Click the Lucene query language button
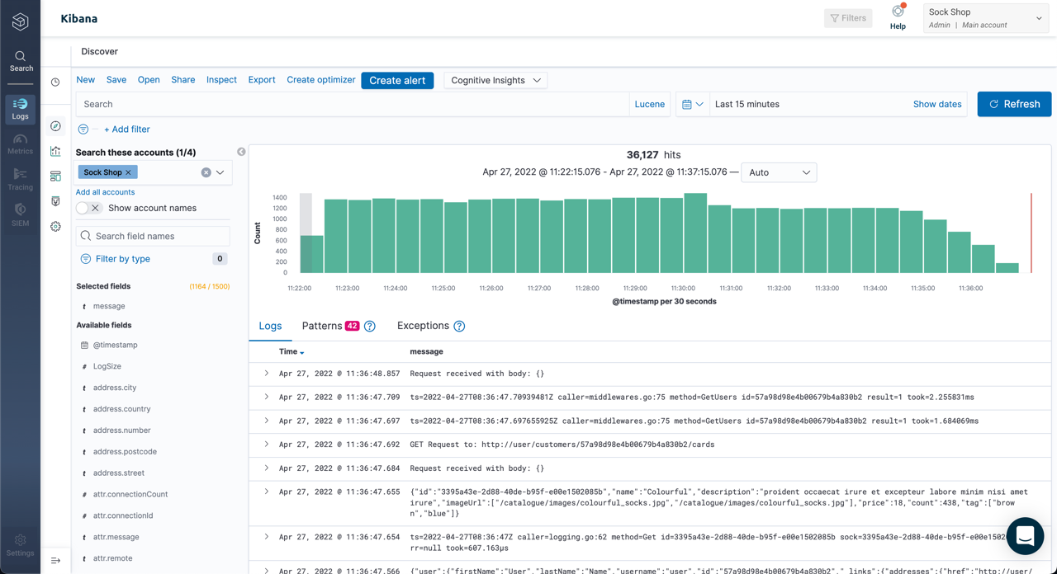This screenshot has height=574, width=1057. pos(649,105)
